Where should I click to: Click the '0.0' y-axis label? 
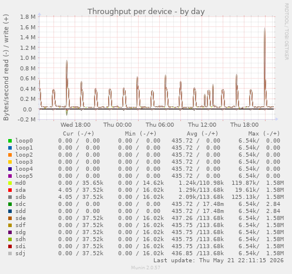click(x=28, y=109)
